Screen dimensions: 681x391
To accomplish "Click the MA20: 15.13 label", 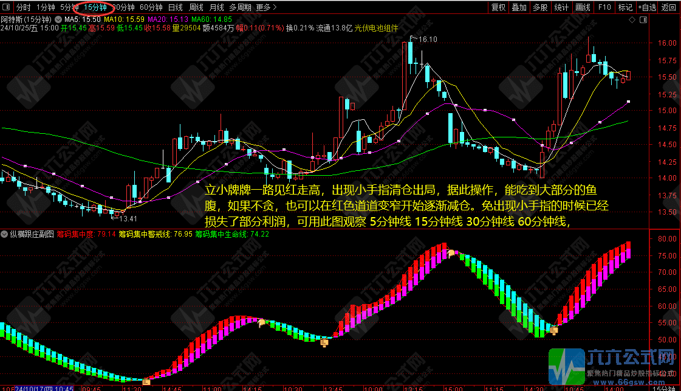I will tap(168, 19).
